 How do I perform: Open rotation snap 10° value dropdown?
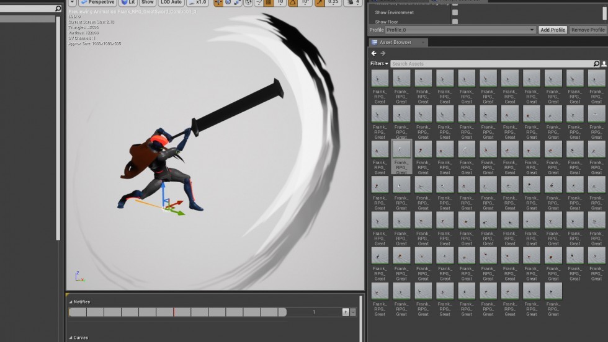click(305, 2)
